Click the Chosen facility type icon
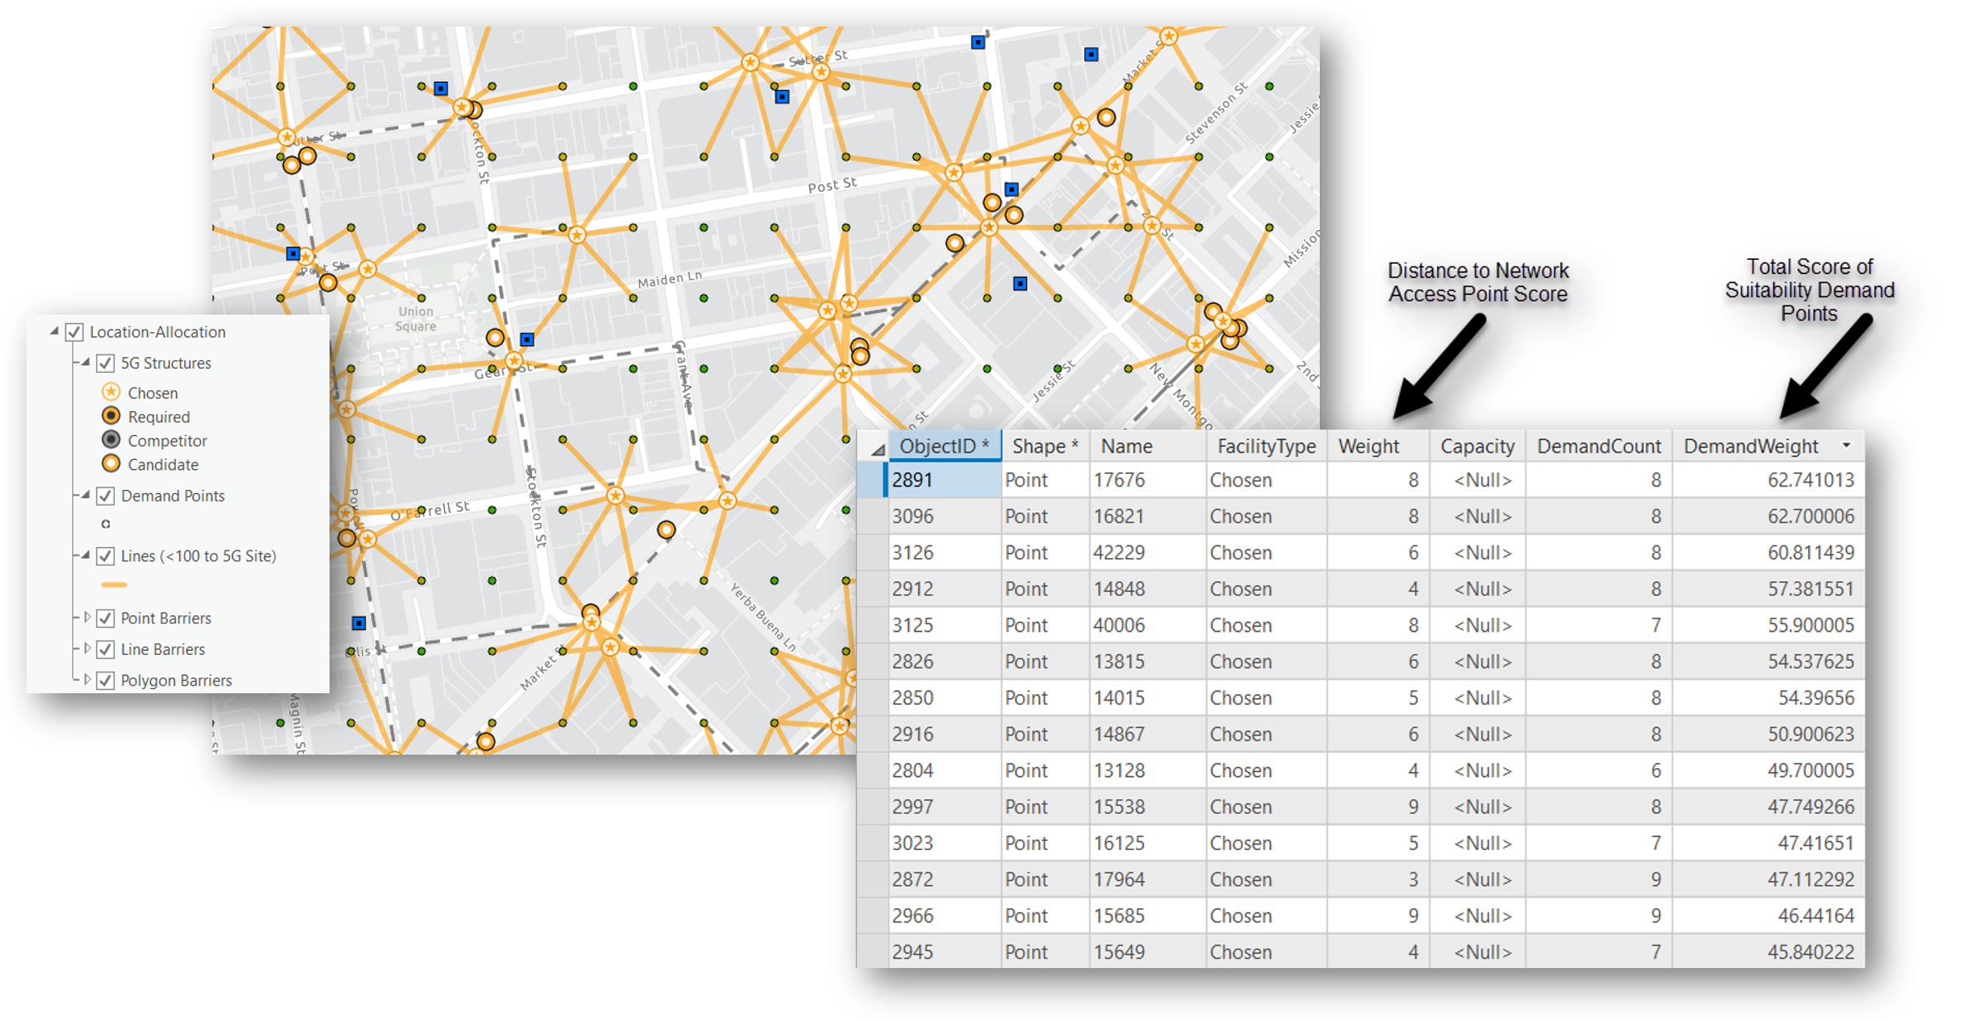Viewport: 1988px width, 1022px height. click(108, 393)
